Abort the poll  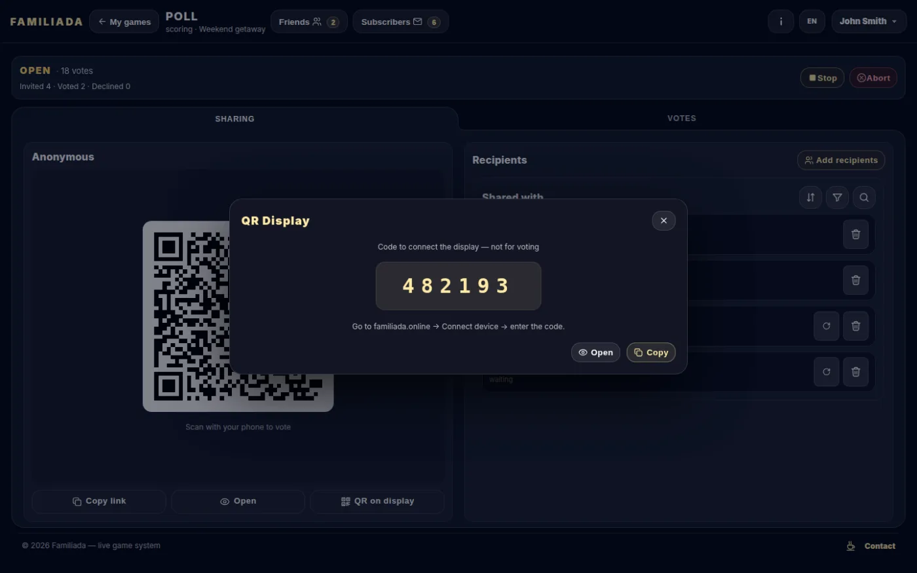coord(873,78)
